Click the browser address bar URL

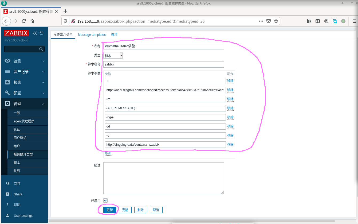[x=141, y=21]
